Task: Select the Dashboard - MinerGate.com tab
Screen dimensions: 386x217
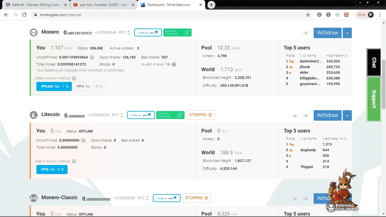Action: pos(171,5)
